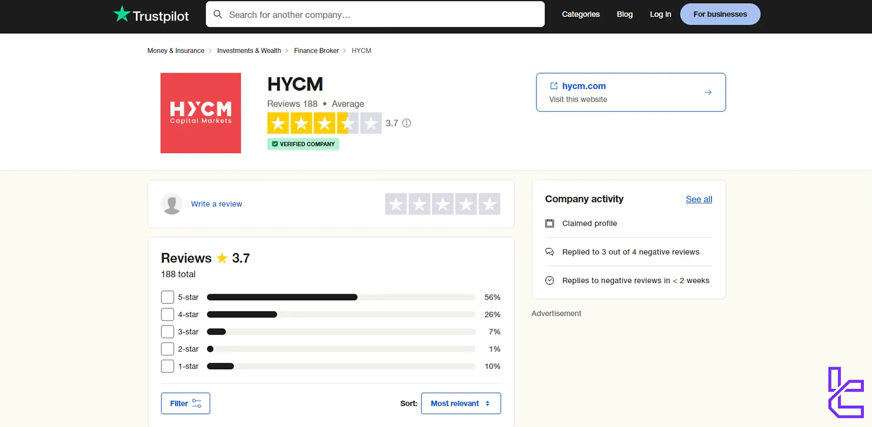Click the replied to negative reviews chat icon
The height and width of the screenshot is (427, 872).
pos(550,252)
